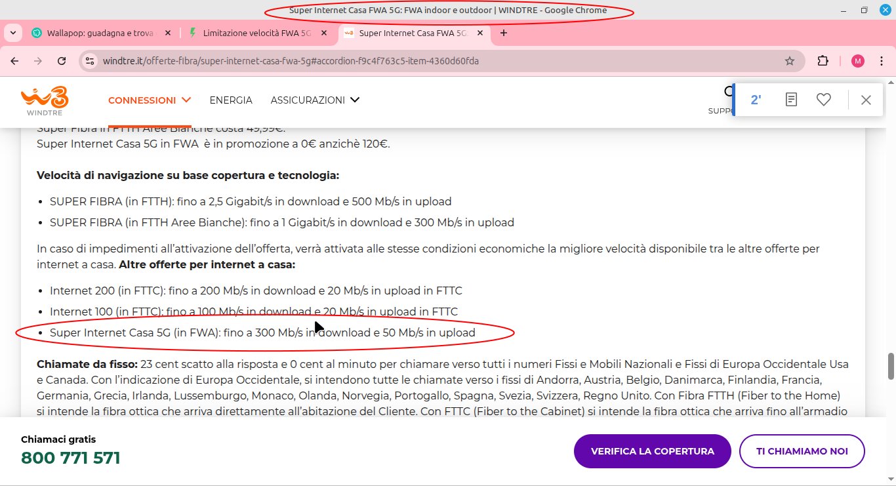
Task: Bookmark this page with the star icon
Action: pos(790,61)
